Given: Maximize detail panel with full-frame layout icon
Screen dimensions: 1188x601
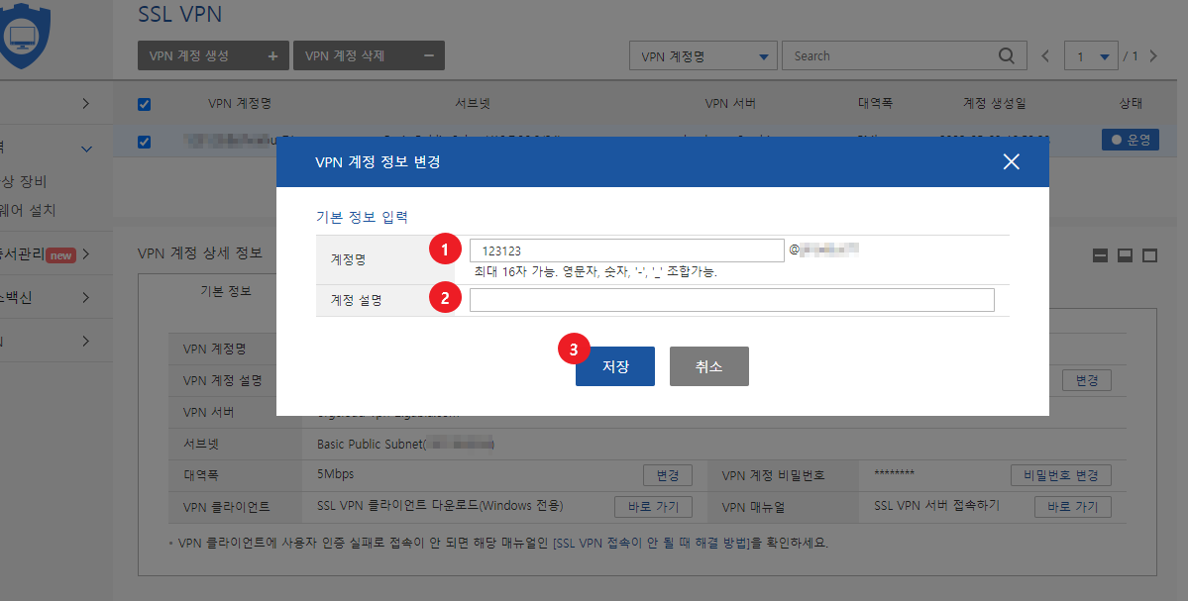Looking at the screenshot, I should click(1149, 255).
